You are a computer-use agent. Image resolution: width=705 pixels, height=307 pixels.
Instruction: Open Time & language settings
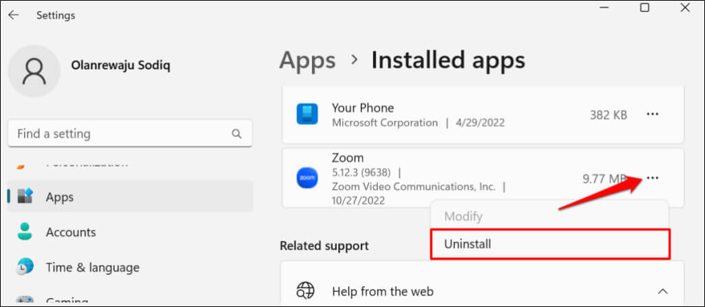tap(92, 267)
